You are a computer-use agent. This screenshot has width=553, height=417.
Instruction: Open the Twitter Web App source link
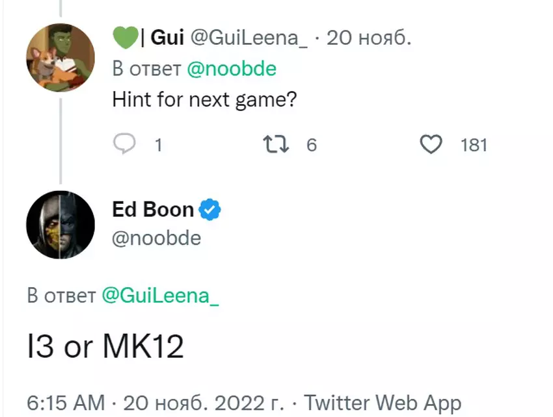tap(383, 403)
